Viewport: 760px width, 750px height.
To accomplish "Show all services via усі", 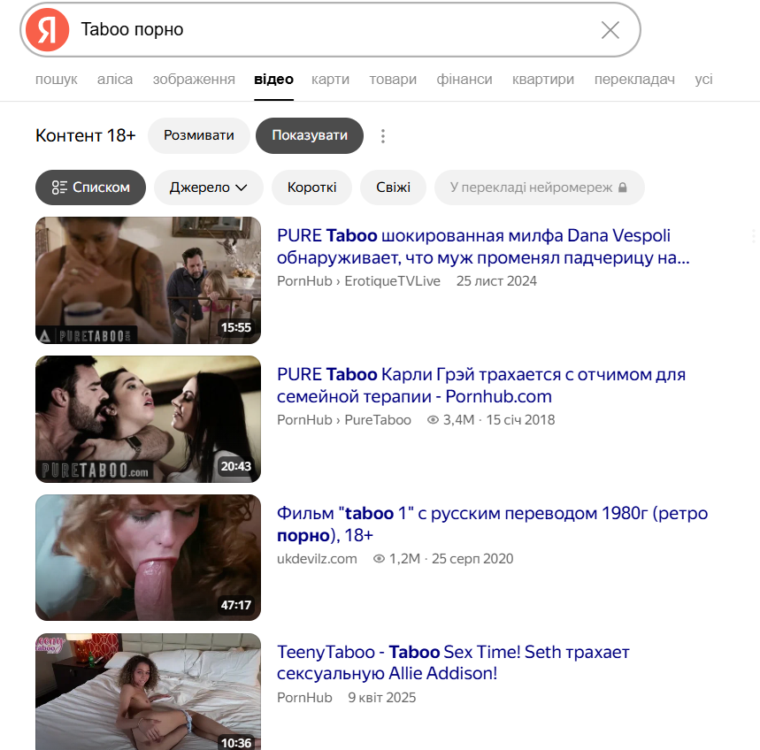I will click(703, 79).
